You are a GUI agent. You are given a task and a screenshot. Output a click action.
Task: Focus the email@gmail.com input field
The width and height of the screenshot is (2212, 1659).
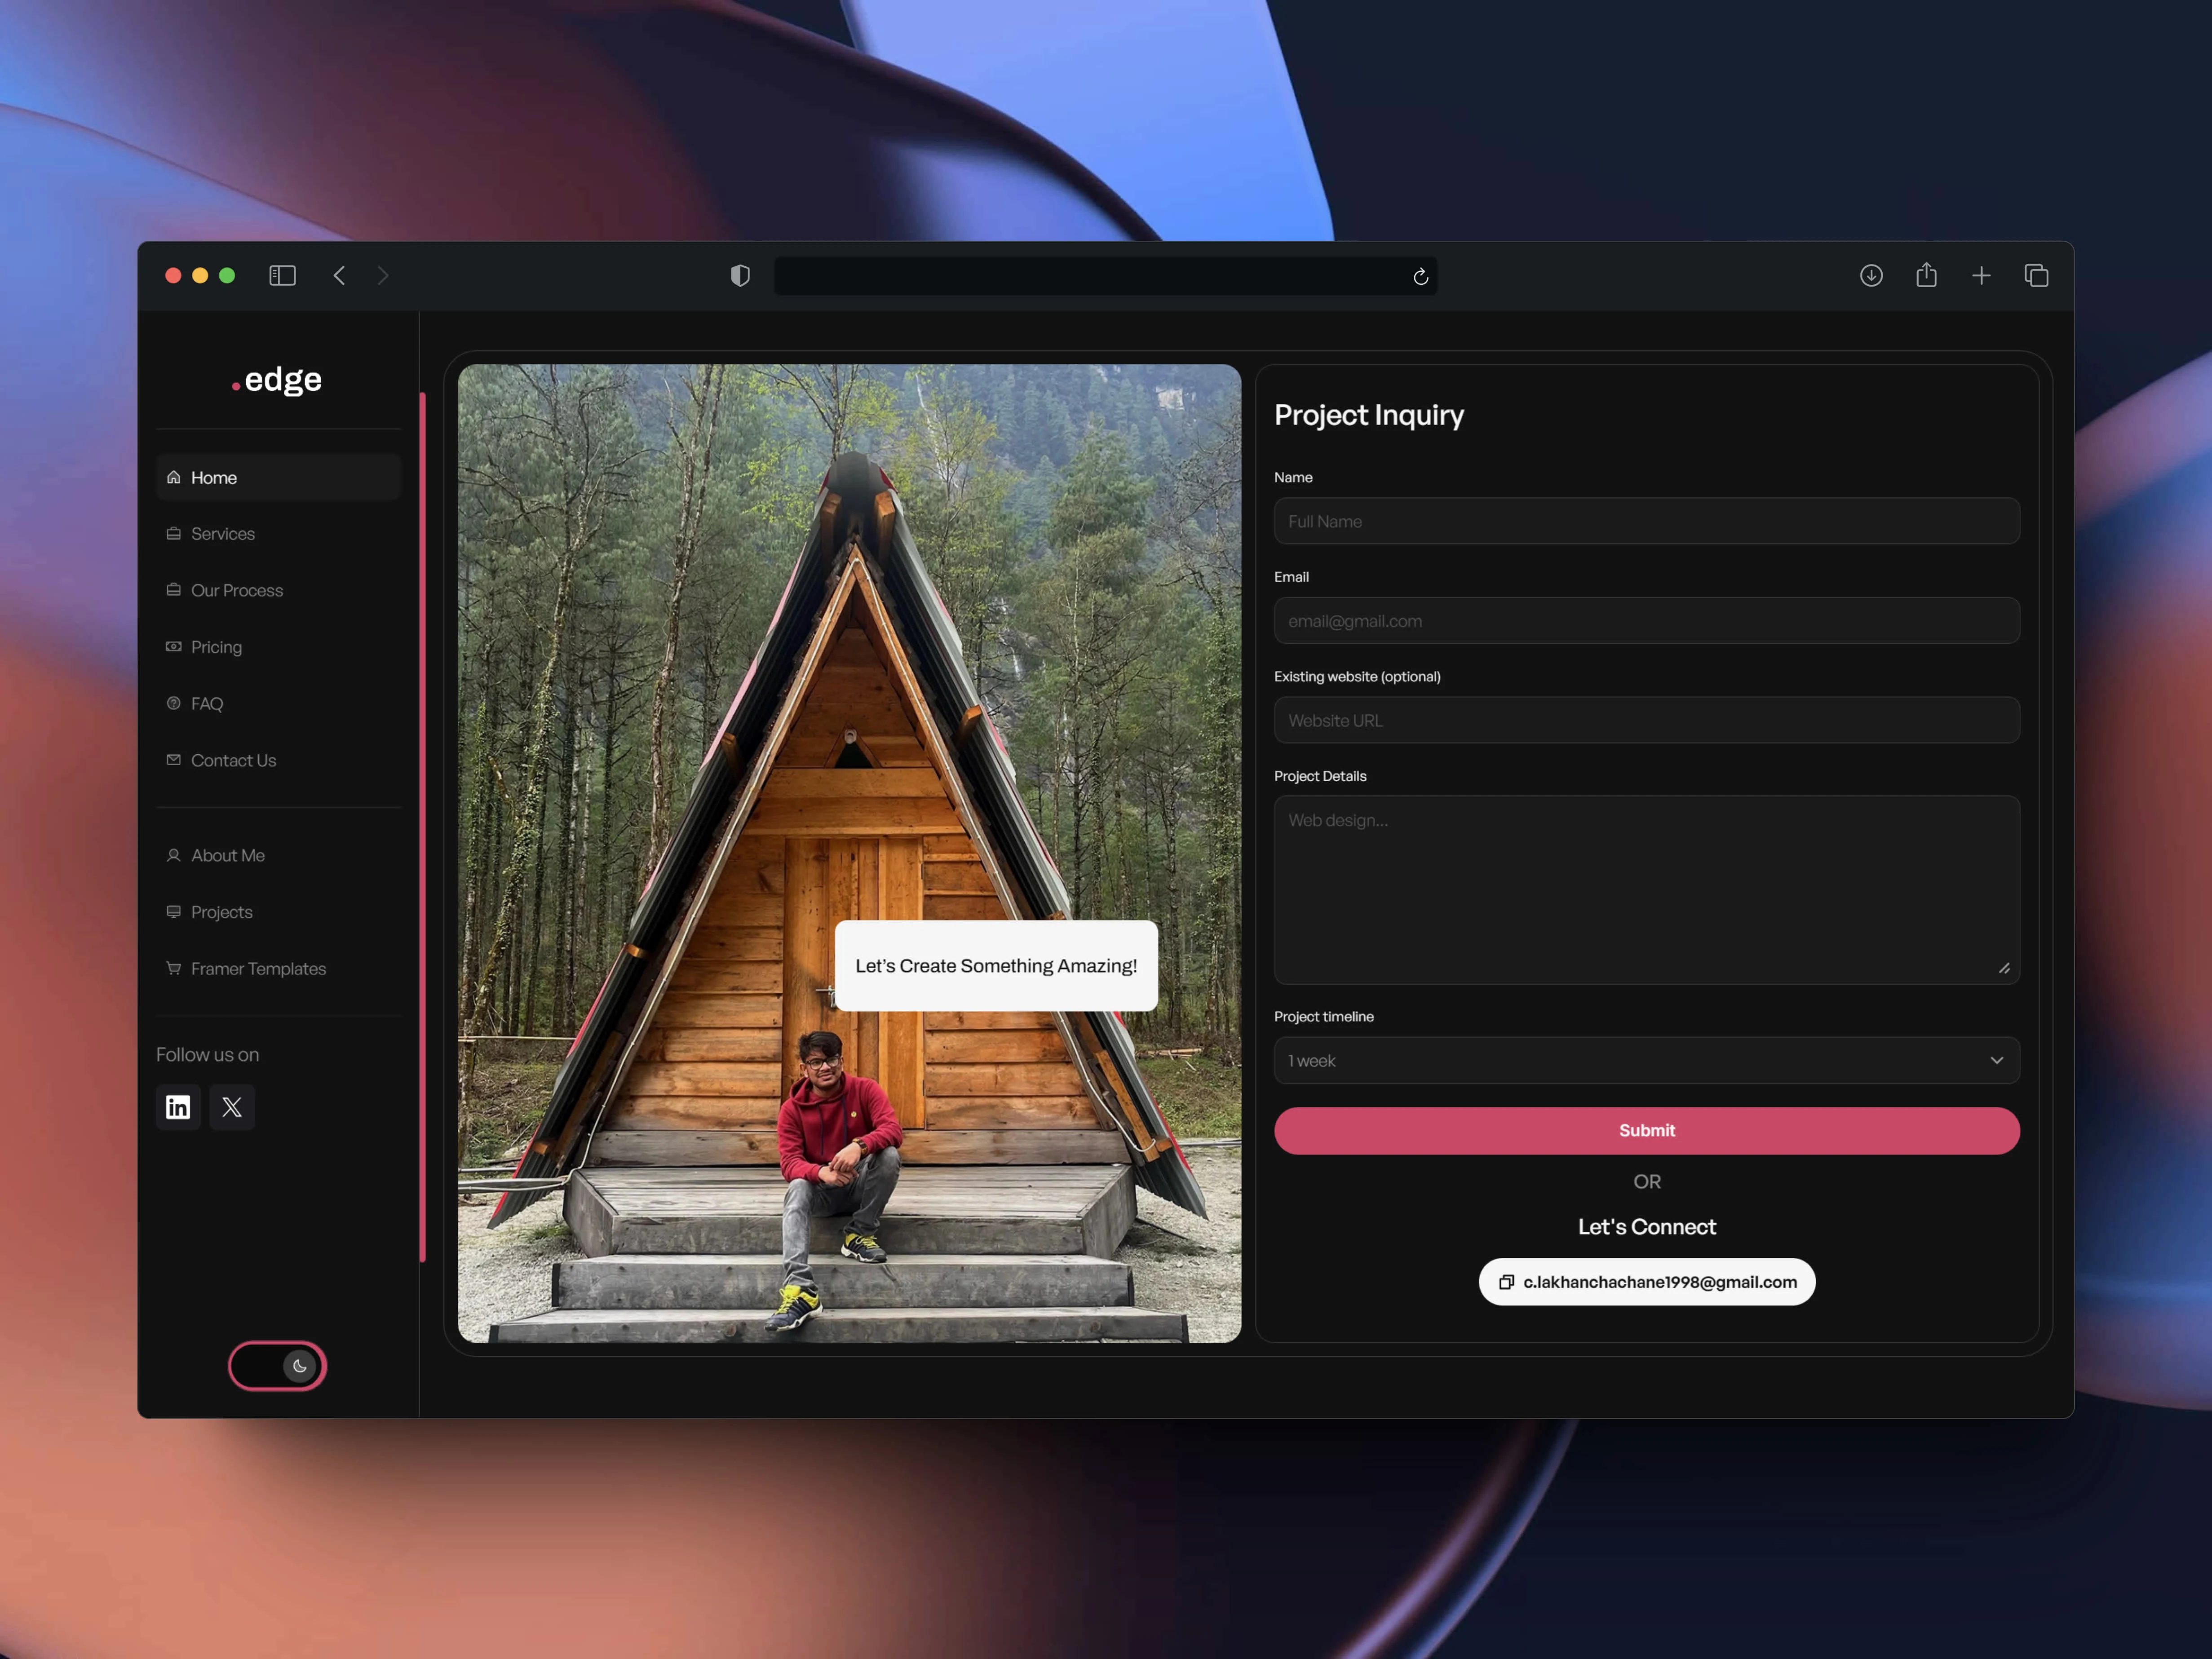click(x=1646, y=620)
